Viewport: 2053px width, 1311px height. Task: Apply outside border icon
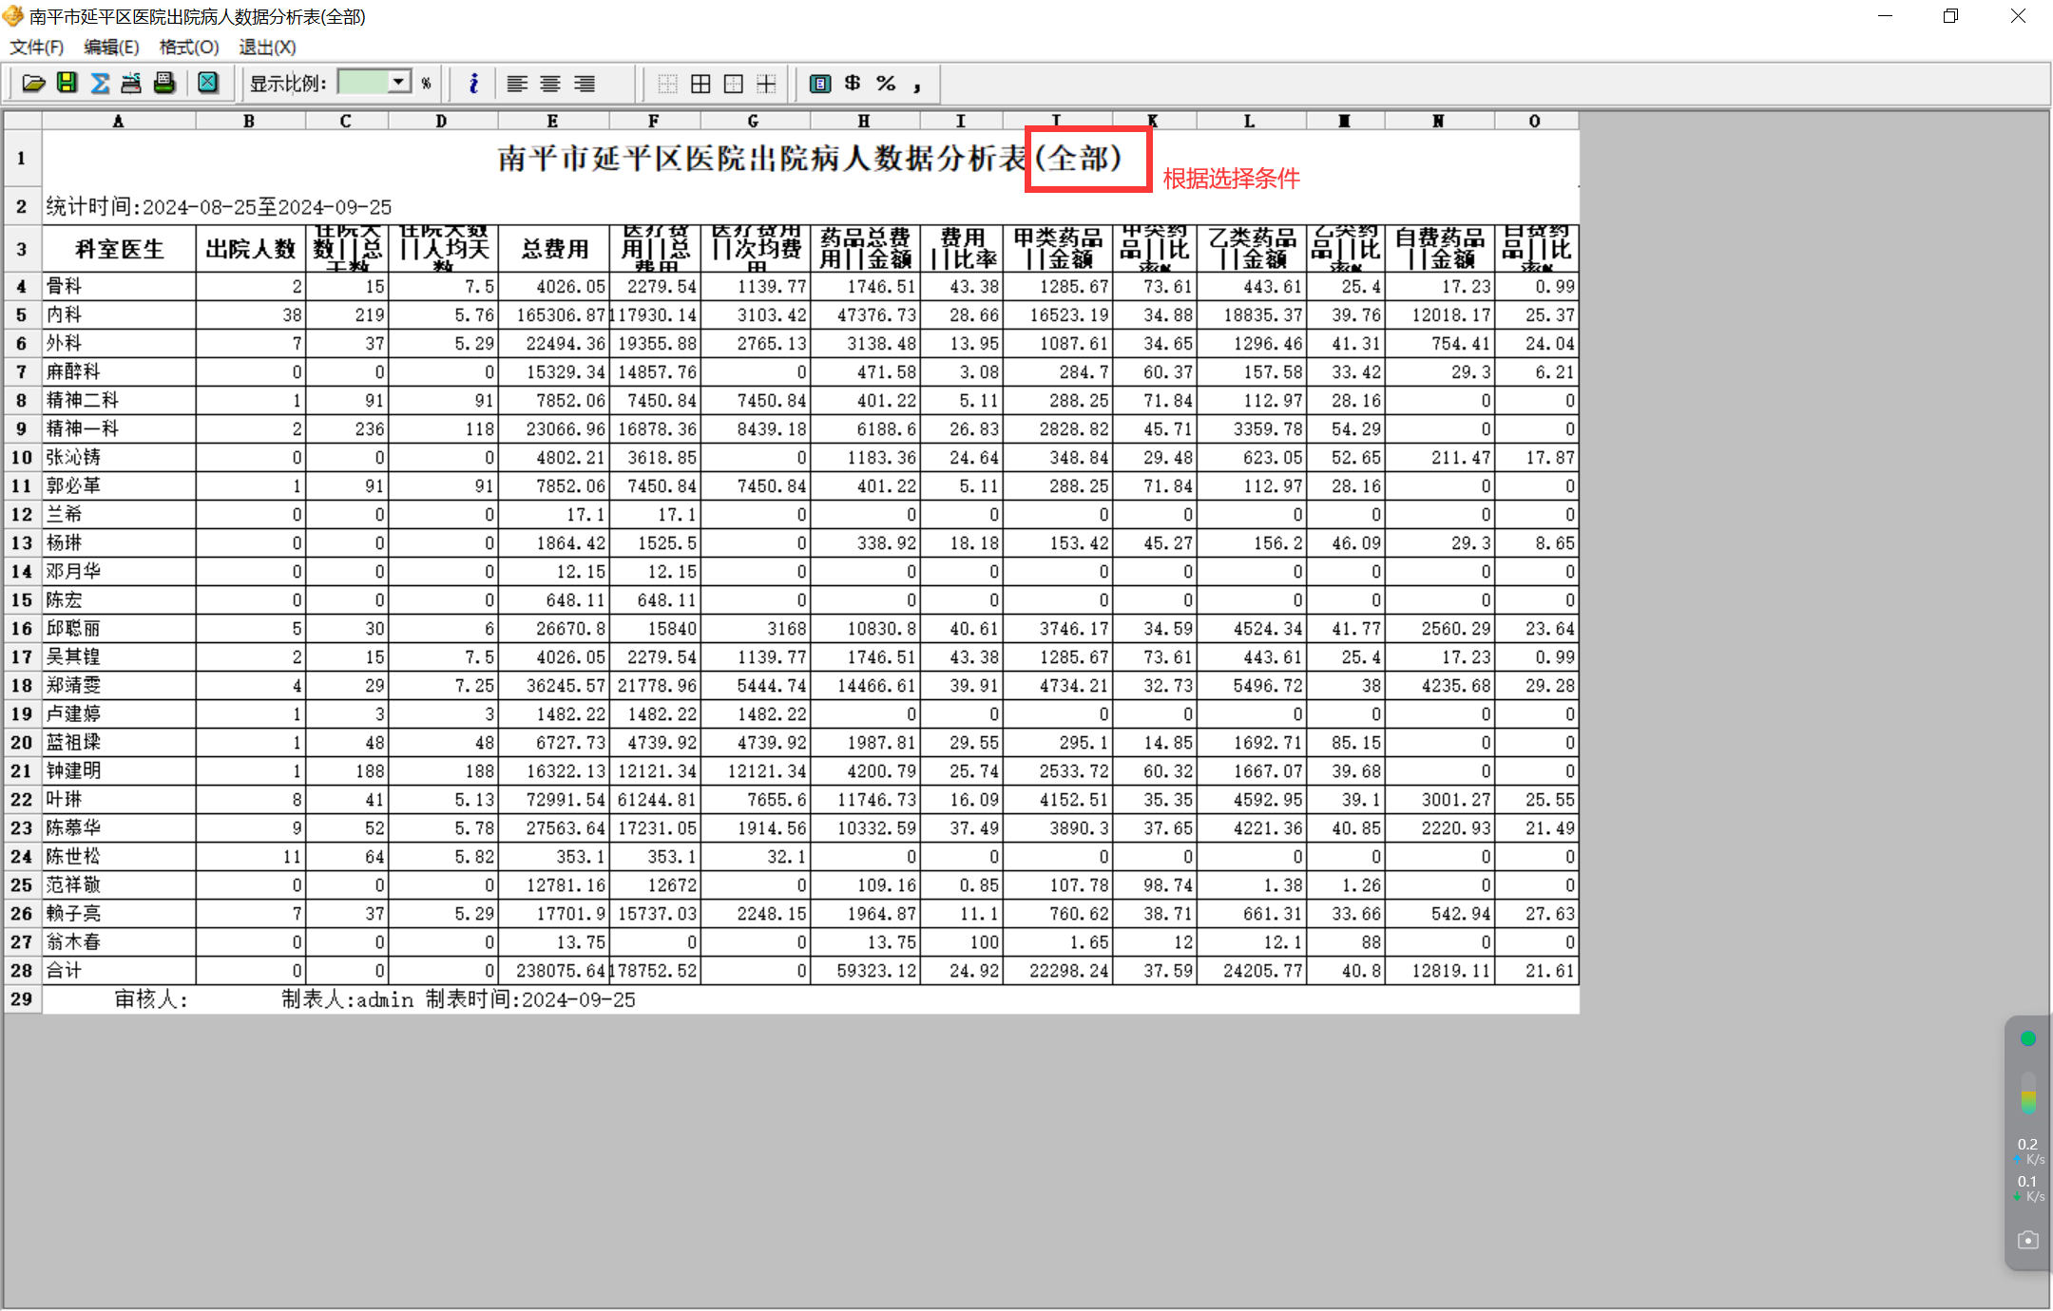[x=734, y=84]
